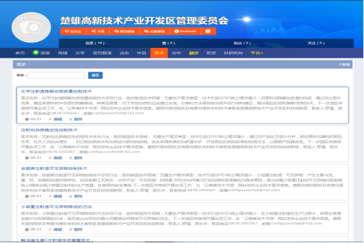The width and height of the screenshot is (364, 243).
Task: Open the 投资 nav tab
Action: 211,53
